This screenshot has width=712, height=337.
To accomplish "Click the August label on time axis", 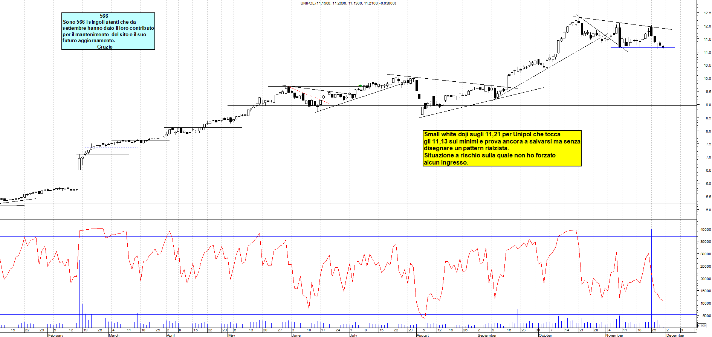I will 423,335.
